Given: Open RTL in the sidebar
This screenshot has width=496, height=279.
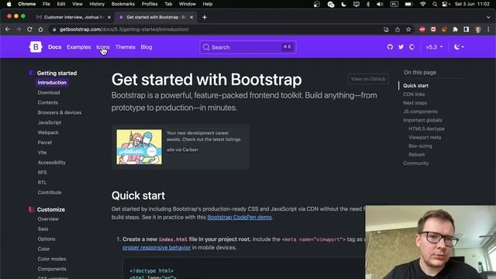Looking at the screenshot, I should (42, 182).
